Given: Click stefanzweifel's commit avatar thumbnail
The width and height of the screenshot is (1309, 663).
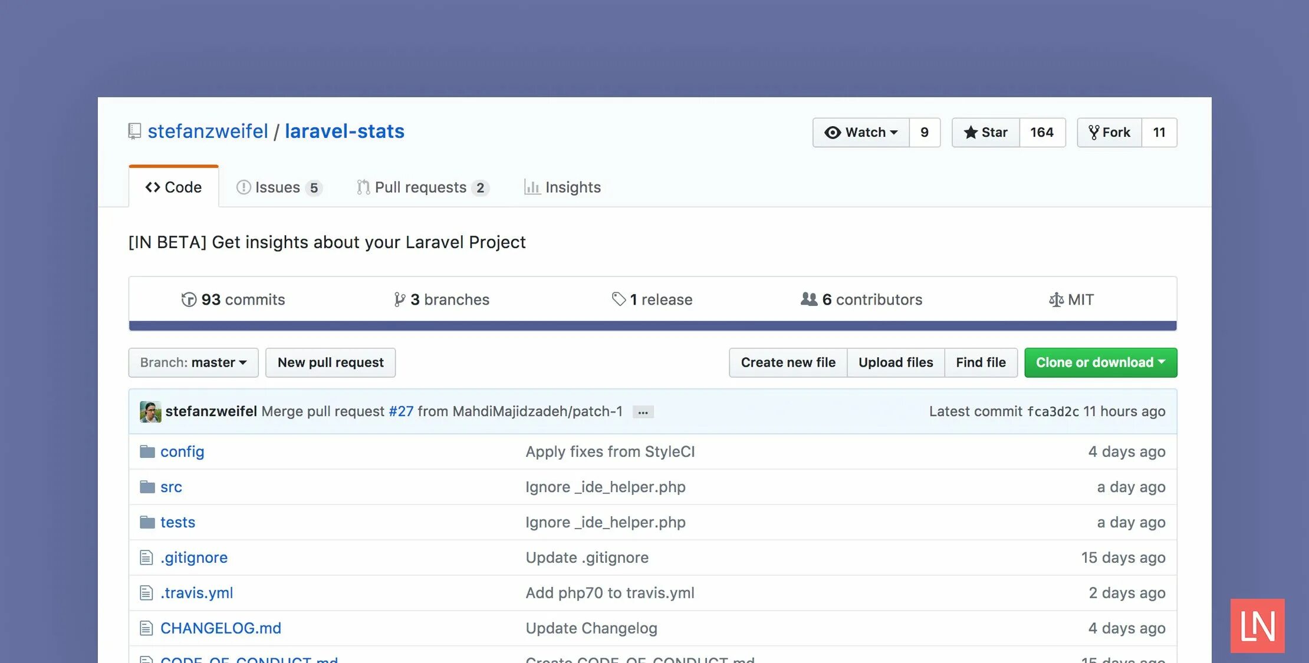Looking at the screenshot, I should [x=150, y=411].
